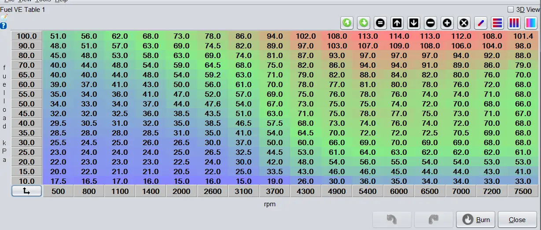This screenshot has width=541, height=230.
Task: Select the 35.0 kPa load header
Action: [x=27, y=132]
